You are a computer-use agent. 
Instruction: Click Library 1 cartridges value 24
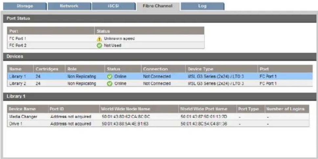(37, 77)
